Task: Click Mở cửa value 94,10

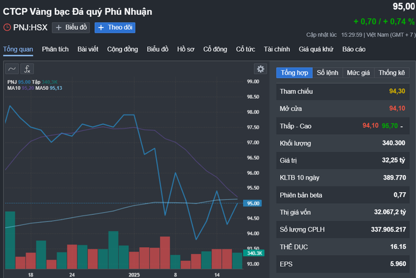Action: (397, 109)
